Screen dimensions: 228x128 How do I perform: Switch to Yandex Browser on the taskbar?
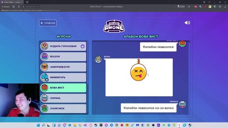(180, 125)
